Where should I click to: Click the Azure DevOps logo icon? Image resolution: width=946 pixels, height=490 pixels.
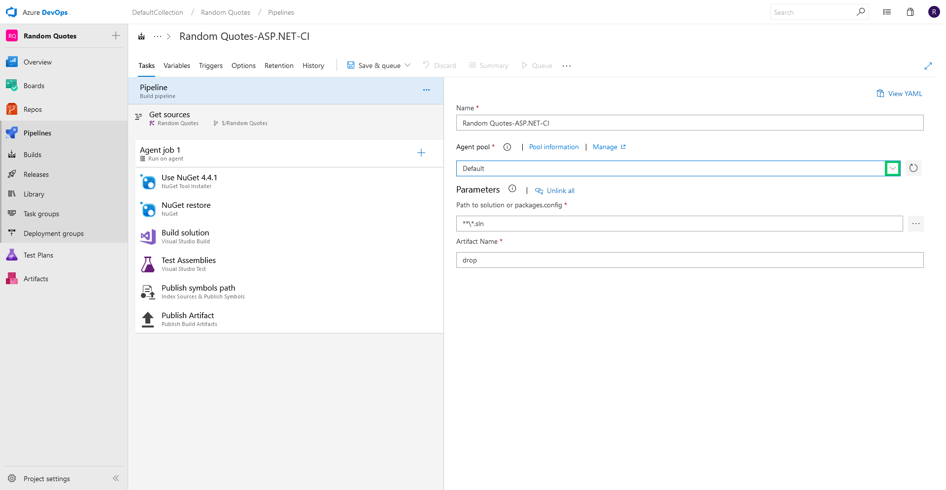[x=11, y=12]
